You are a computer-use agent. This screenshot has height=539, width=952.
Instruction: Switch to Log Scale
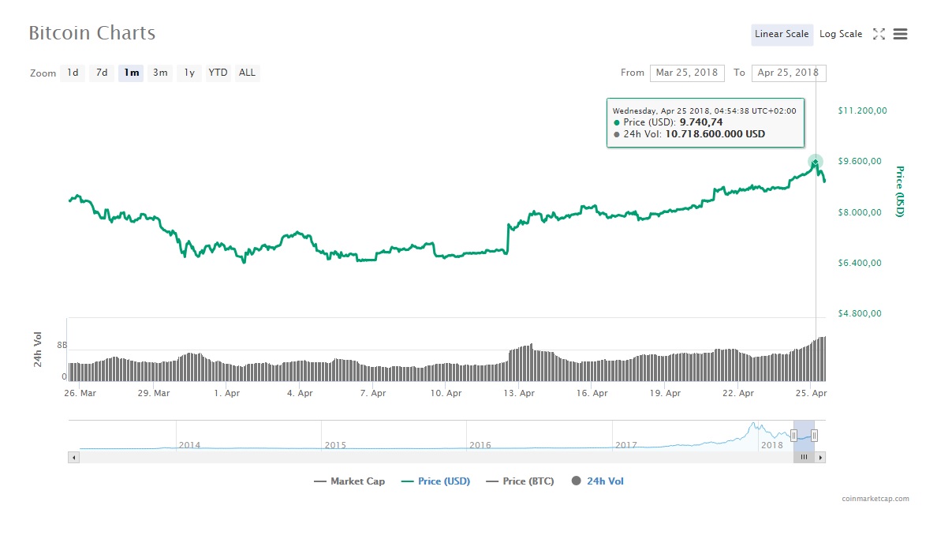[x=841, y=34]
